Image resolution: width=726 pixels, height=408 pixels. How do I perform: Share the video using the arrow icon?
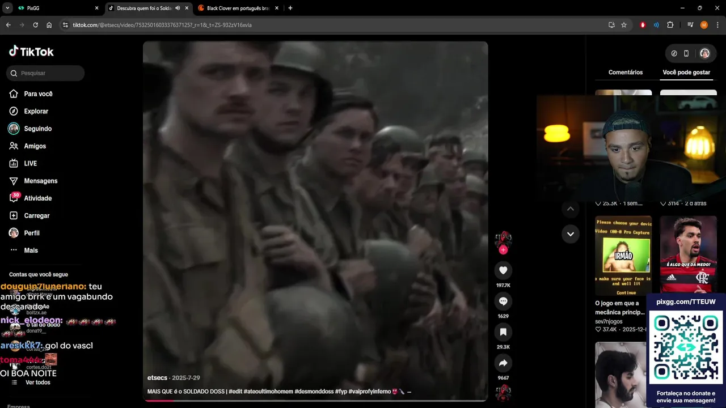click(503, 363)
